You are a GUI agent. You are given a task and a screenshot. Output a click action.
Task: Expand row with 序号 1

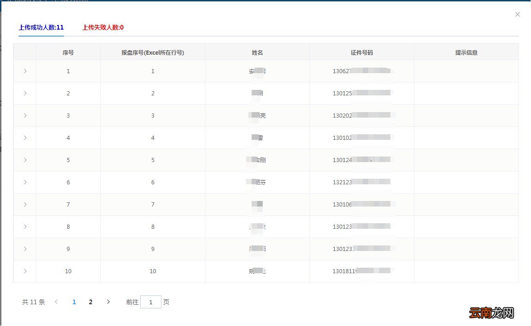click(x=25, y=71)
